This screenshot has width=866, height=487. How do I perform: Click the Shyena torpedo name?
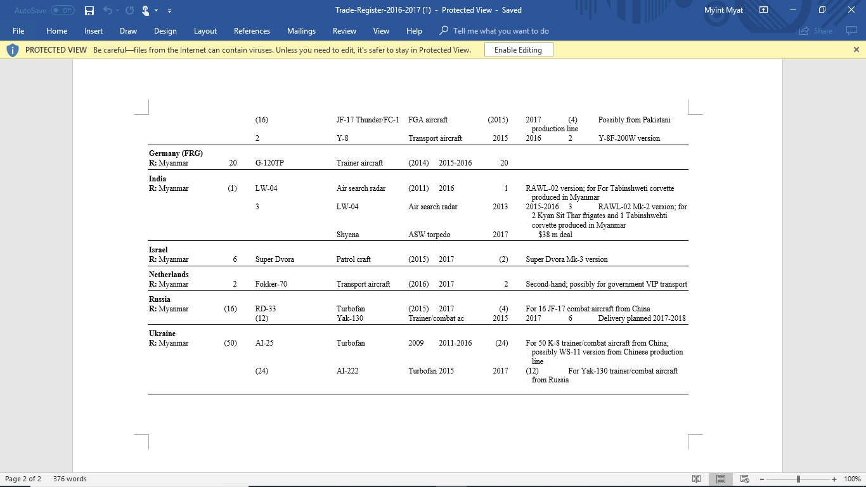pos(348,235)
